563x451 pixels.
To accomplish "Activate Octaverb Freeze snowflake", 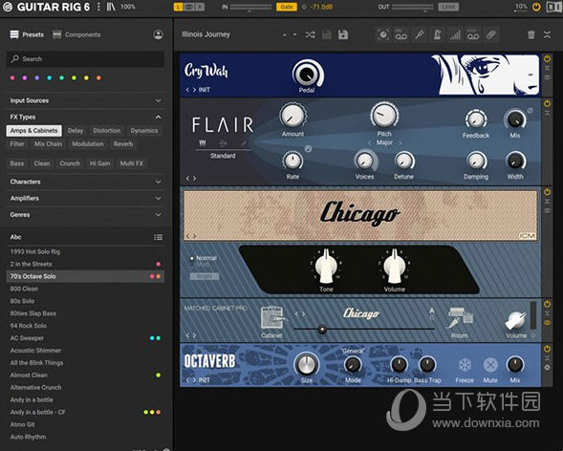I will tap(465, 365).
